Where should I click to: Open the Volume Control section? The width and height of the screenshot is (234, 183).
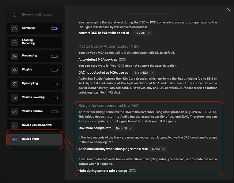click(35, 112)
